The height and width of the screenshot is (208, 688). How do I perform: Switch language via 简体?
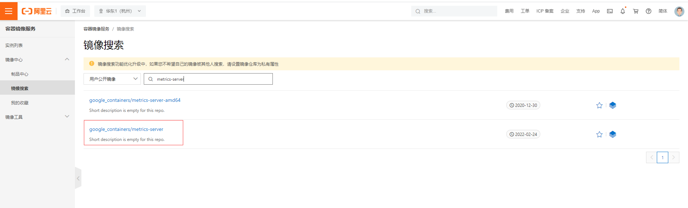[x=663, y=11]
